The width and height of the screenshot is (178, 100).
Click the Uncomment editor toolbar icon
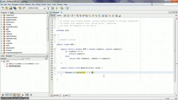120,16
